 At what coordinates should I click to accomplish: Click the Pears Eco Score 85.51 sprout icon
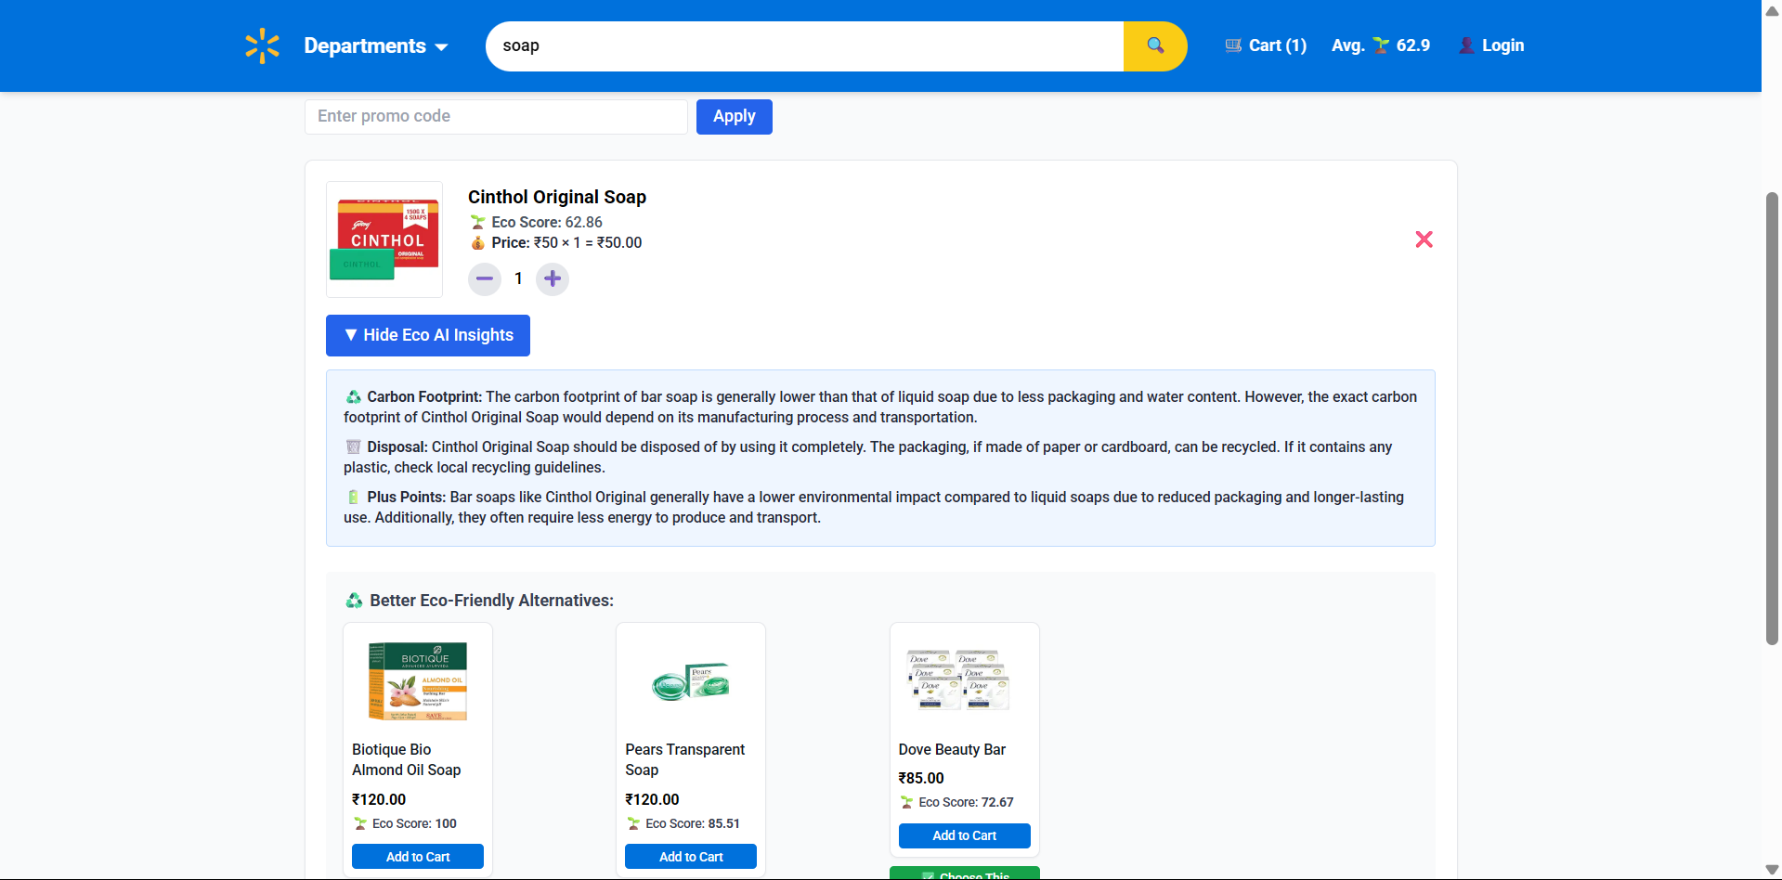click(x=633, y=823)
